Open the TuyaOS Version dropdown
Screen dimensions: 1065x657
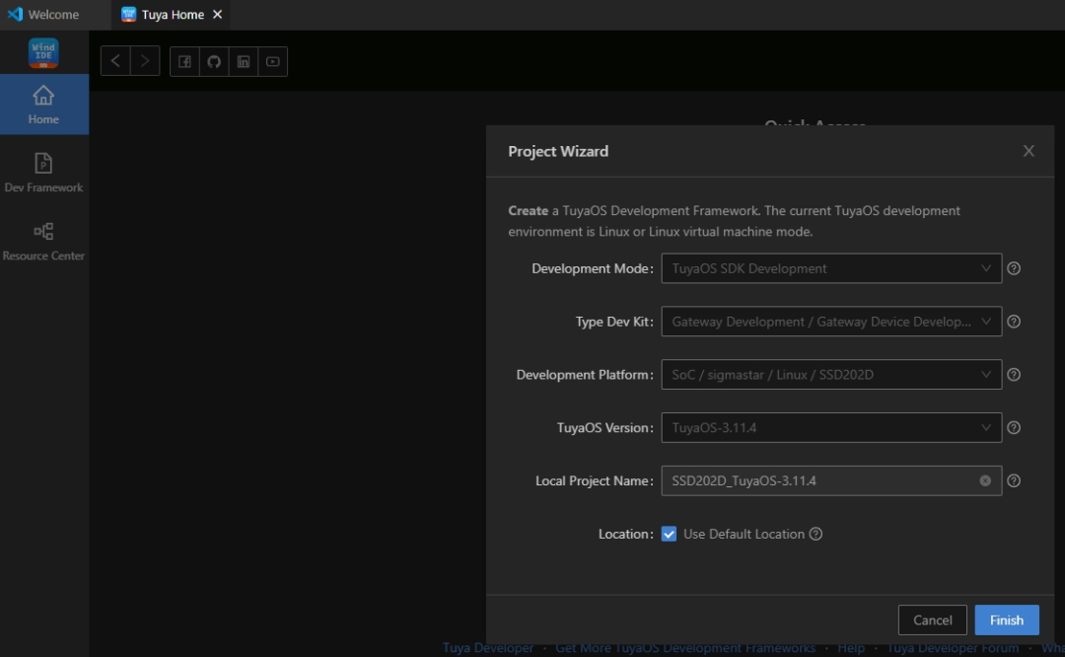[x=830, y=428]
